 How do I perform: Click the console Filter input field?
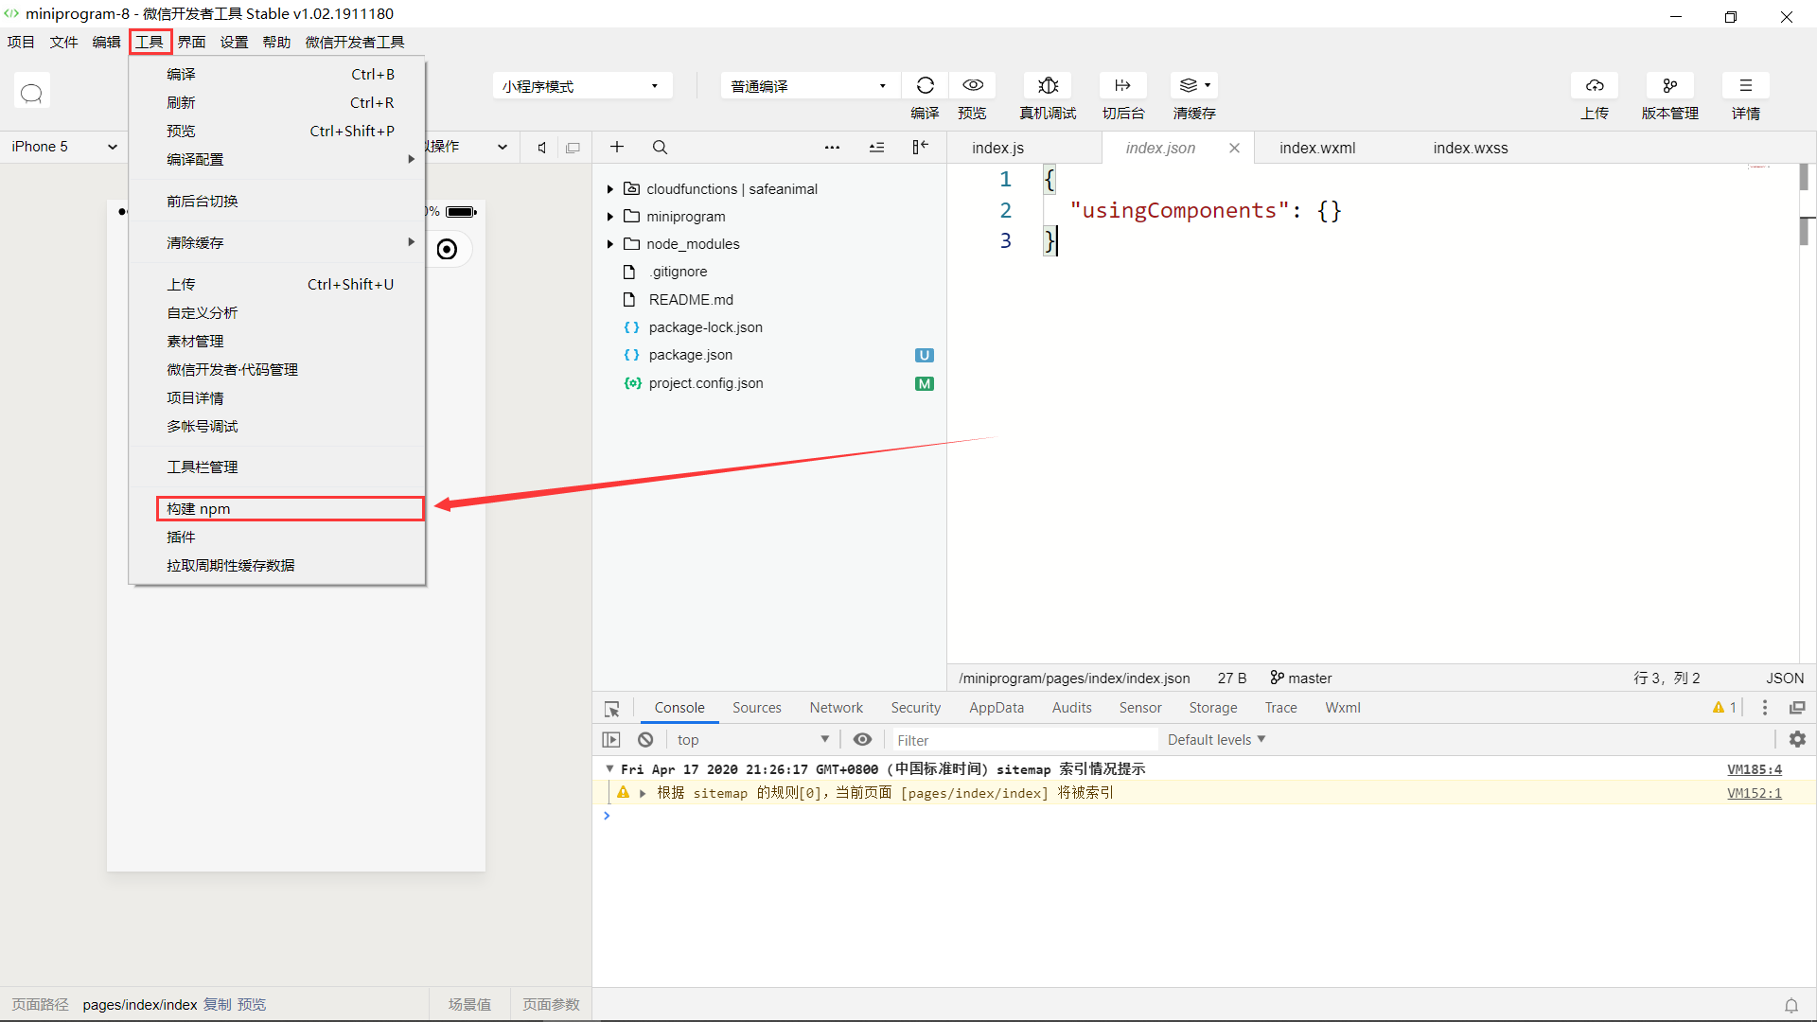[x=1022, y=740]
